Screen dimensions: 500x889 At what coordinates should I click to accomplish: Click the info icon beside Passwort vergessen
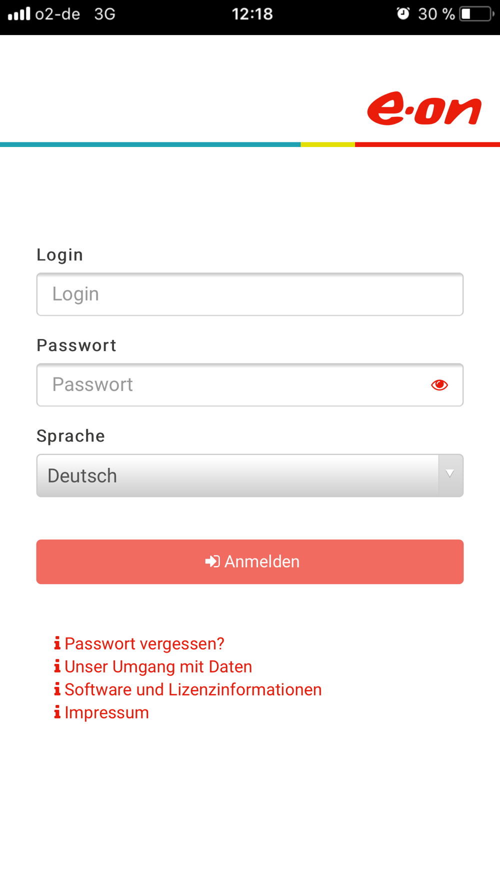click(x=57, y=643)
